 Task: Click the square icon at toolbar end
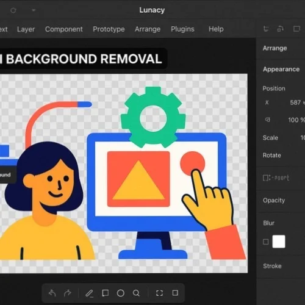click(175, 293)
